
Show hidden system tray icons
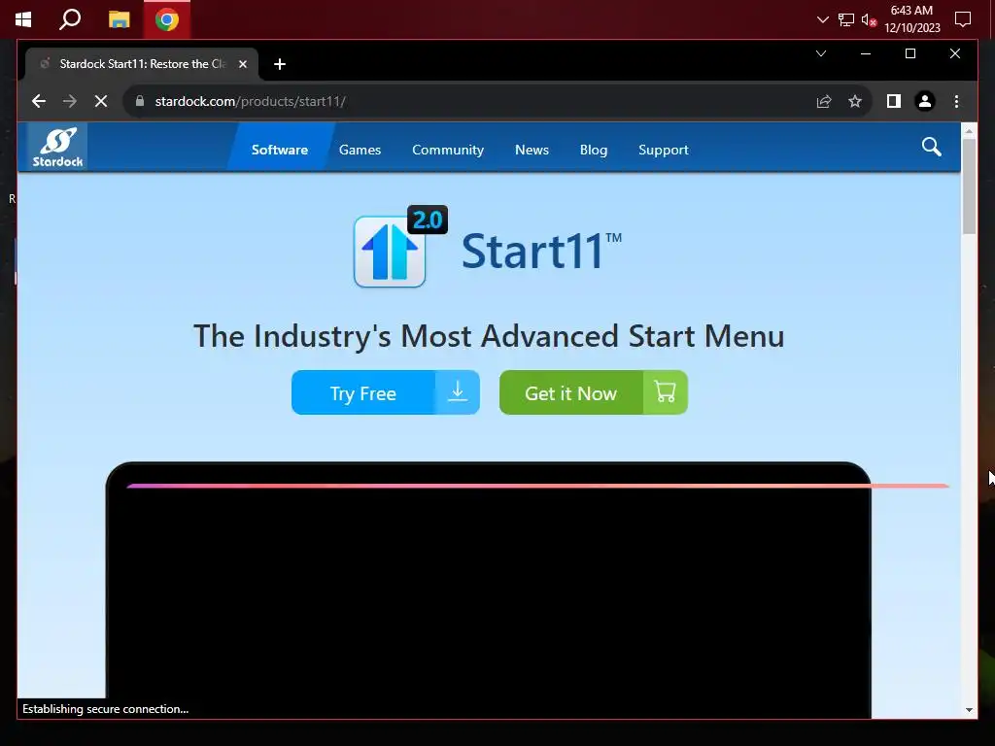click(x=822, y=19)
